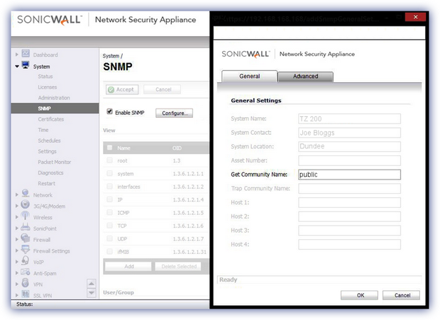The image size is (440, 320).
Task: Expand the 3G/4G/Modem tree arrow
Action: point(17,206)
